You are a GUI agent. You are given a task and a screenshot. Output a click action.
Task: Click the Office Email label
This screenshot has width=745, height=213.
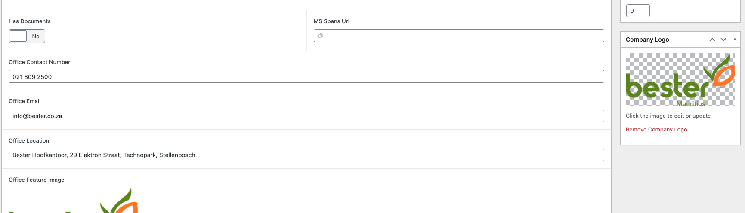click(x=25, y=101)
